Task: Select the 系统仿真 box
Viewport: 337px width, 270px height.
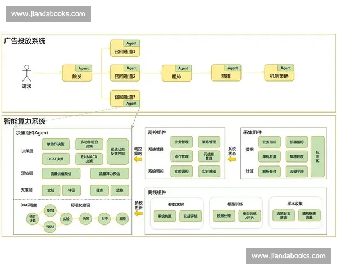Action: 165,216
